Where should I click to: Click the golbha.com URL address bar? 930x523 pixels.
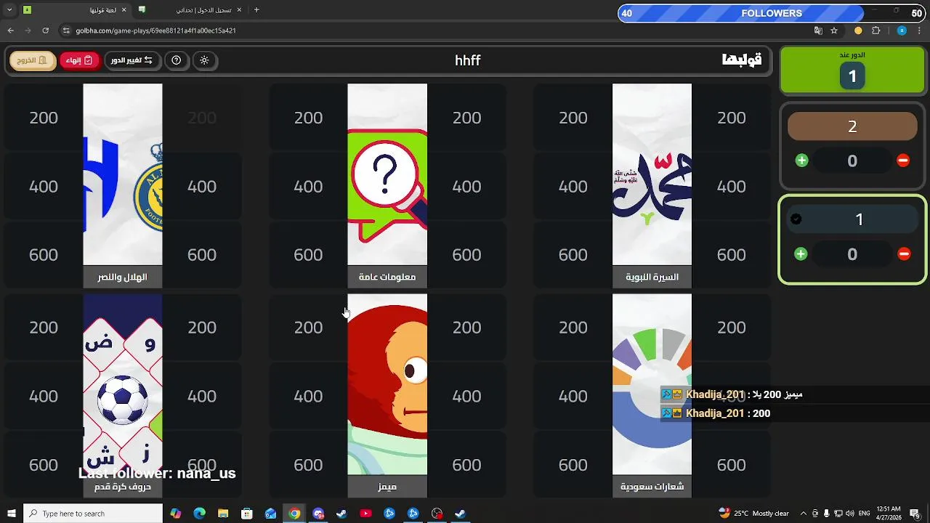point(436,31)
